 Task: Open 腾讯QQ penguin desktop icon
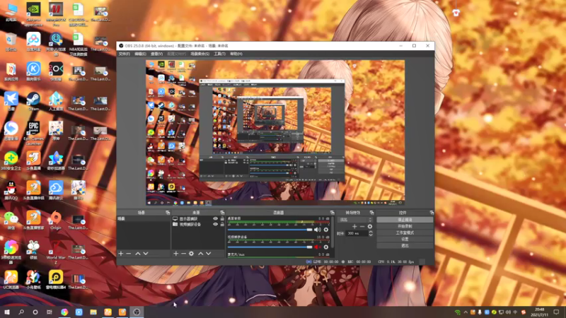(x=11, y=190)
